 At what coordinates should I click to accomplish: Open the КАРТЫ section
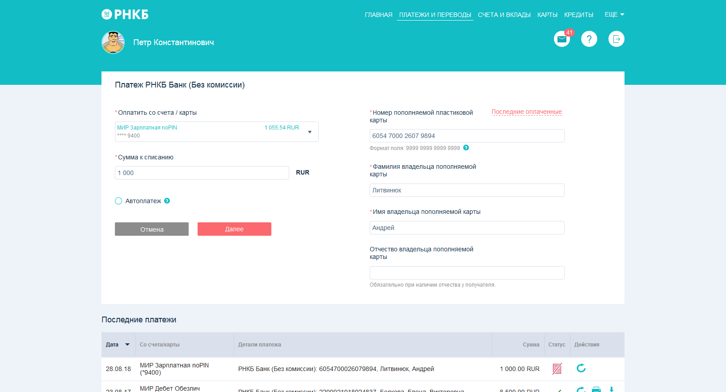(x=547, y=15)
